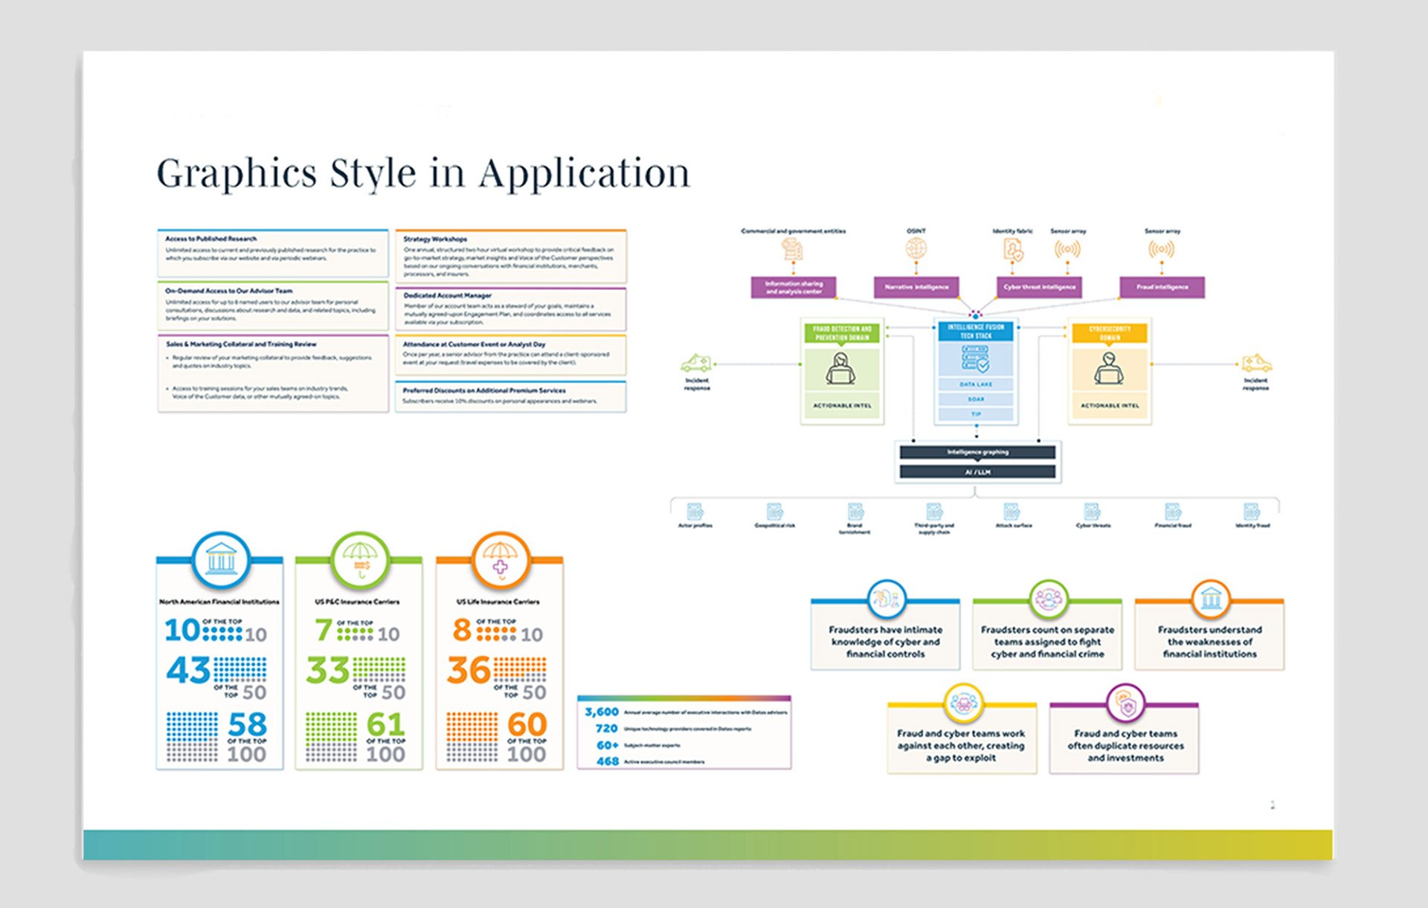Click the green umbrella P&C insurance icon
The image size is (1428, 908).
[360, 559]
